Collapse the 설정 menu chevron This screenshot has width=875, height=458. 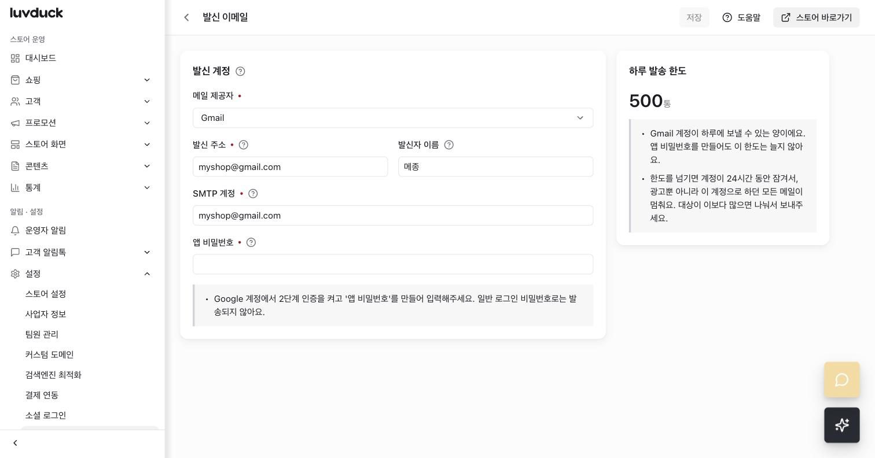coord(147,274)
